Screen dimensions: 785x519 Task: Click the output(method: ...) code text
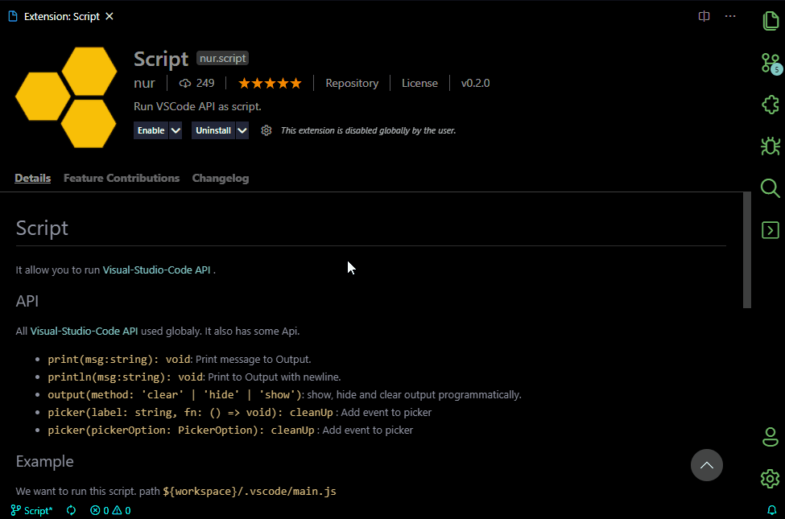tap(176, 394)
